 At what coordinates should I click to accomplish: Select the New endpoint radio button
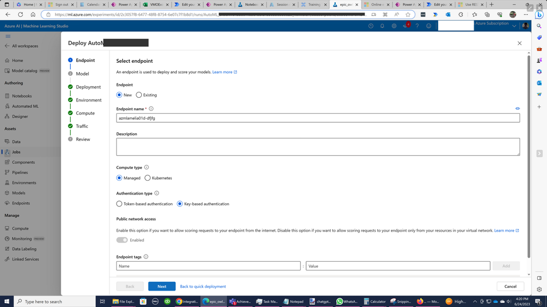(x=119, y=95)
